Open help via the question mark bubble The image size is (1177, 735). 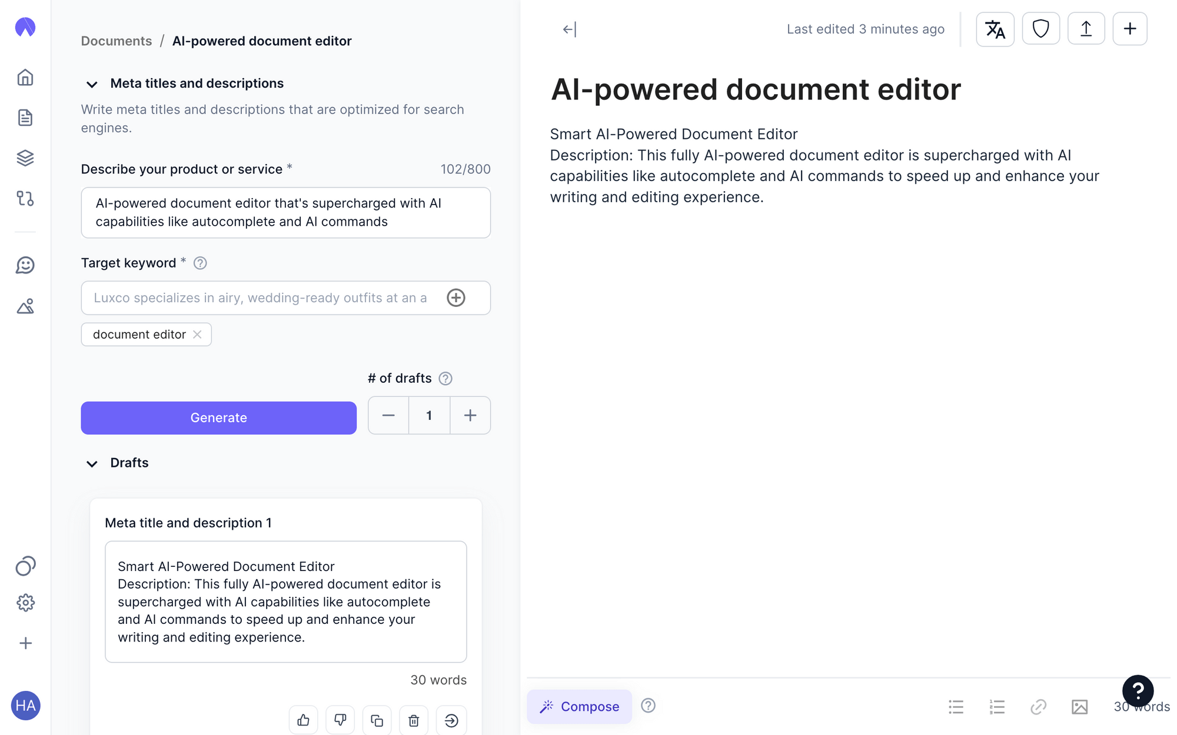tap(1138, 691)
